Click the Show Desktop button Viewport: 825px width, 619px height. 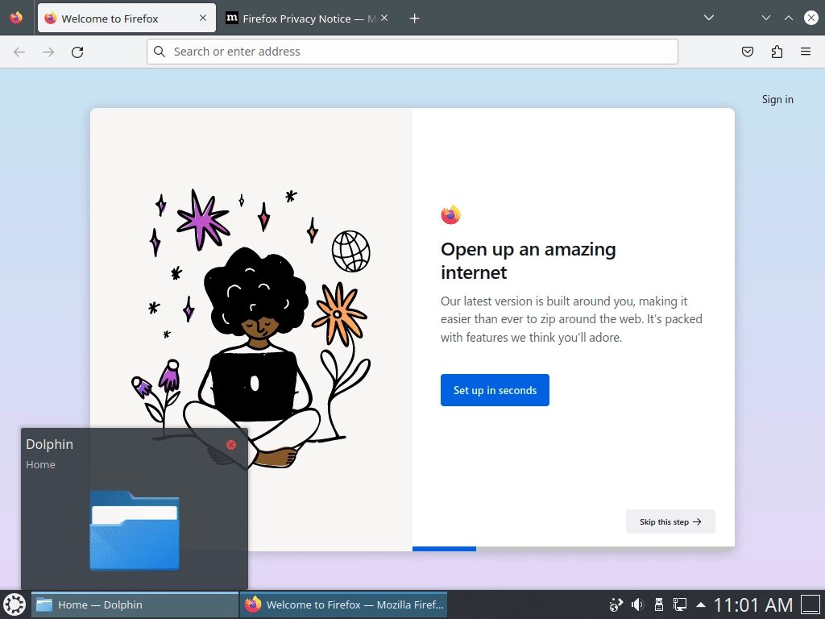tap(810, 604)
